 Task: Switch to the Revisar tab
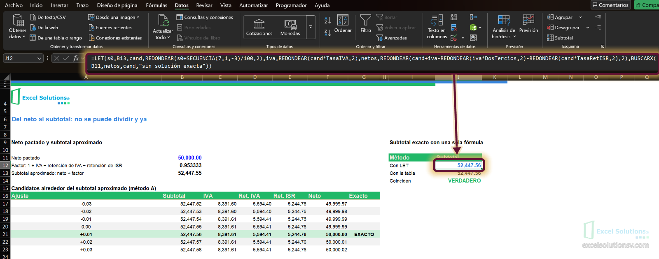tap(204, 5)
